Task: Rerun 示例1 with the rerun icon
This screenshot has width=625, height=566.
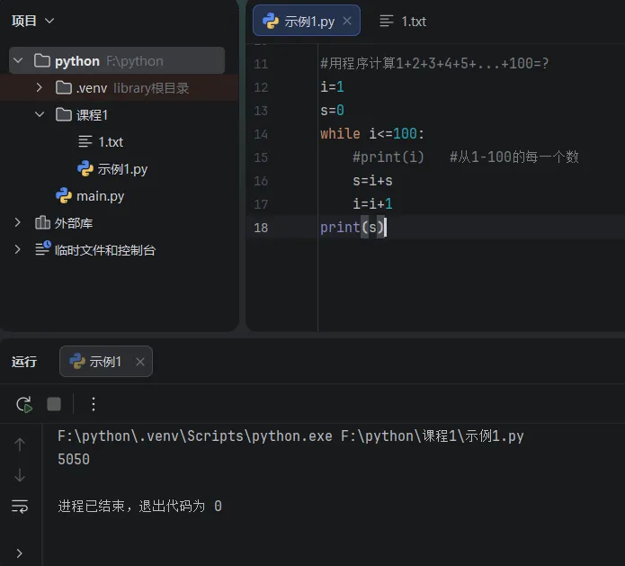Action: (x=24, y=404)
